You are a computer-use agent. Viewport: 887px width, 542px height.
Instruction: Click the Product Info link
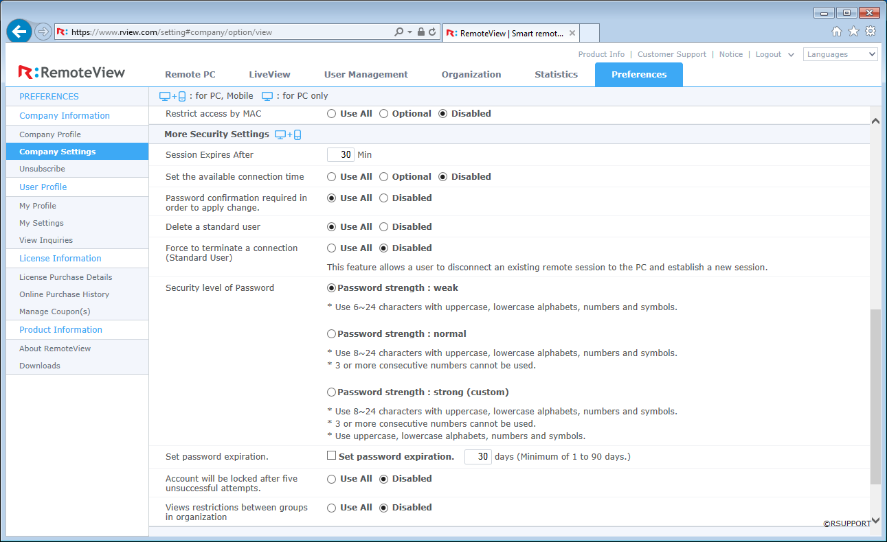tap(601, 54)
